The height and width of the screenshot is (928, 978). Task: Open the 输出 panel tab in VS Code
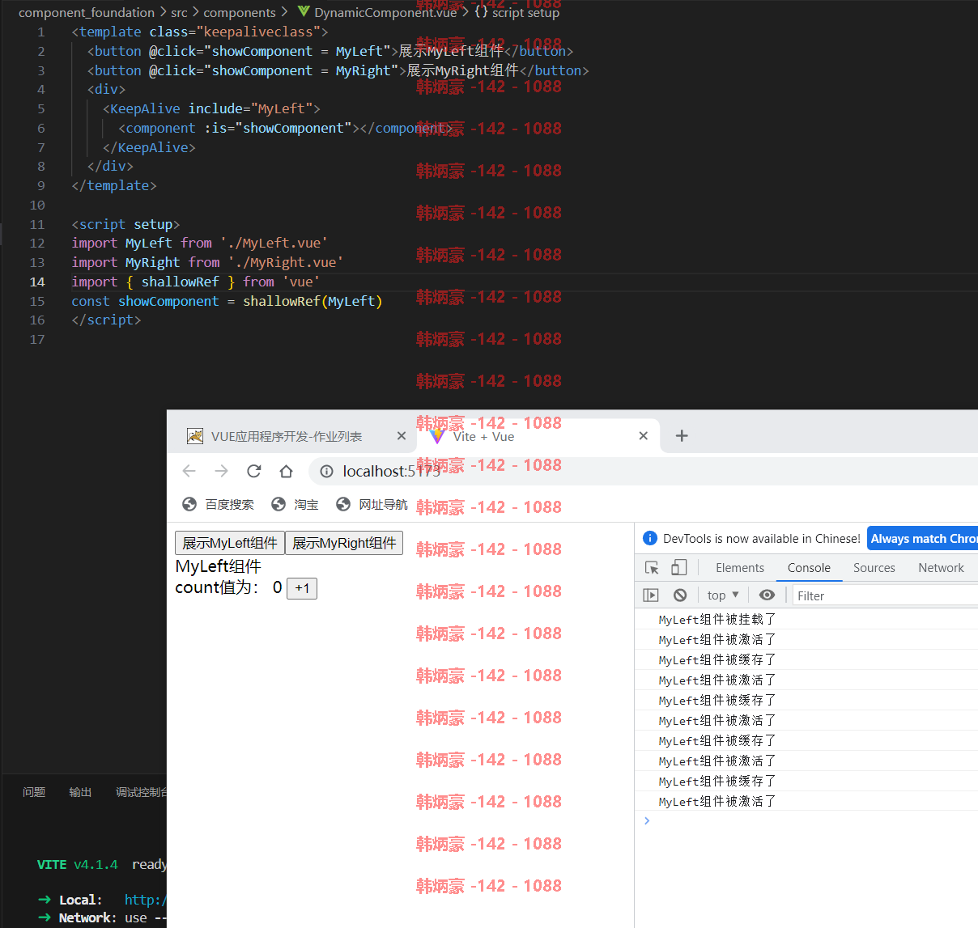(80, 792)
